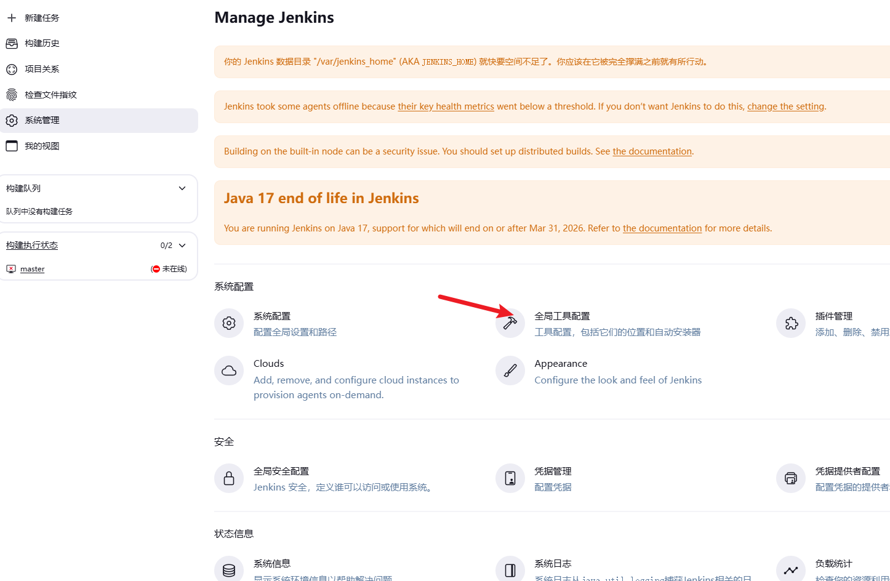Click the master node computer icon

(11, 269)
